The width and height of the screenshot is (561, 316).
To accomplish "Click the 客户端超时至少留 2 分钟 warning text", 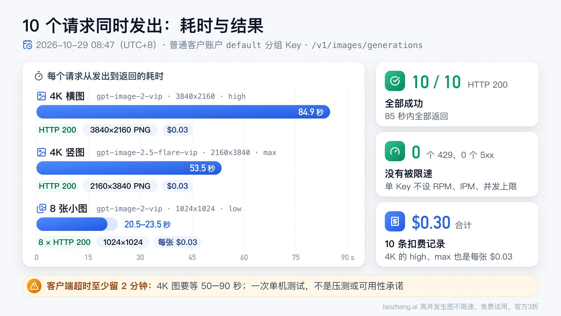I will pos(99,286).
